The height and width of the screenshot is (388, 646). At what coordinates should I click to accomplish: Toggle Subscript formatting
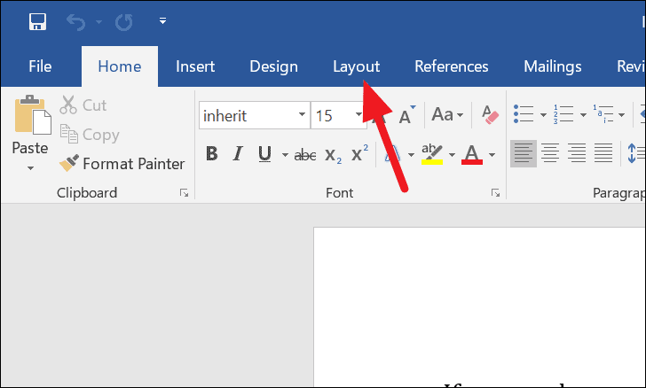click(333, 155)
